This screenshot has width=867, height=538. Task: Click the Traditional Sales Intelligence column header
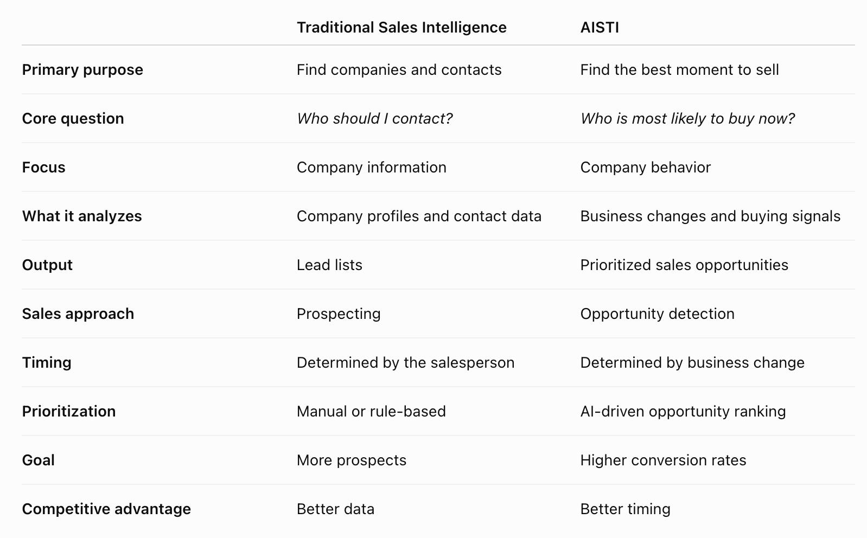point(401,27)
